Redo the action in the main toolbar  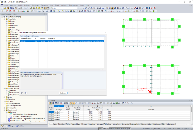tap(28, 8)
